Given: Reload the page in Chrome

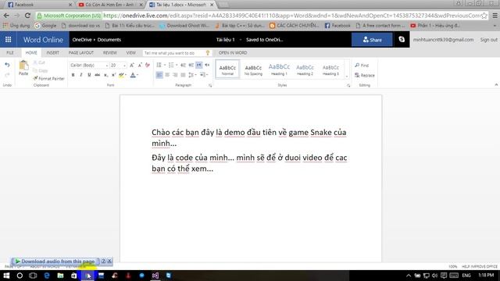Looking at the screenshot, I should point(28,16).
